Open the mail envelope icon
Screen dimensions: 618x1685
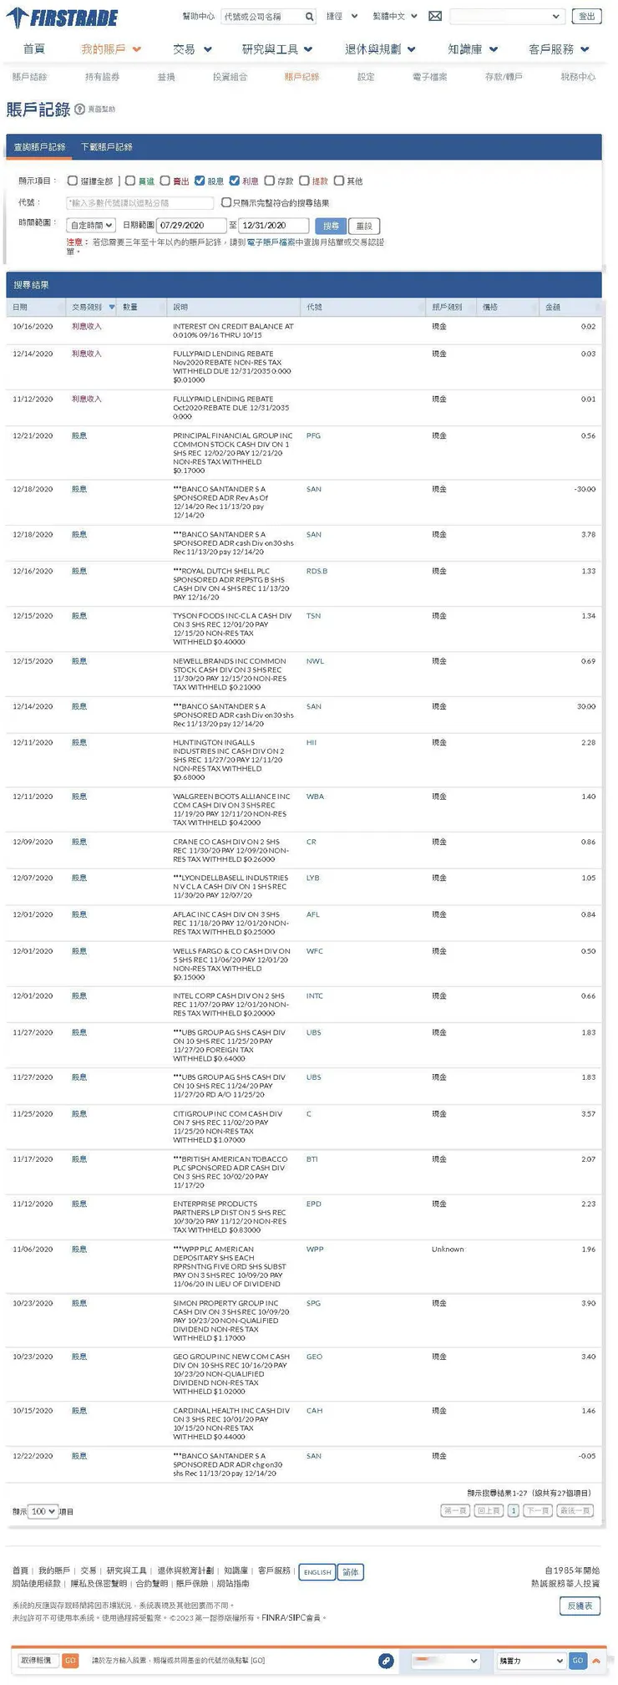pyautogui.click(x=435, y=16)
